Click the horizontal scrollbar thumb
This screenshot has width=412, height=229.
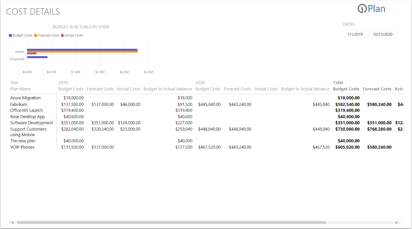pyautogui.click(x=172, y=223)
